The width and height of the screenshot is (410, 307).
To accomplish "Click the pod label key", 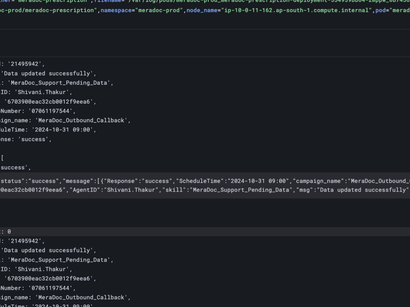I will tap(381, 10).
